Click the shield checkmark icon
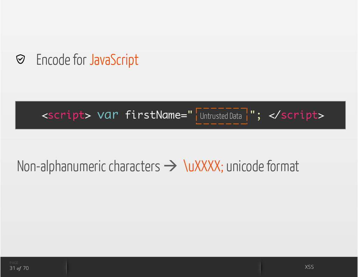 tap(20, 59)
